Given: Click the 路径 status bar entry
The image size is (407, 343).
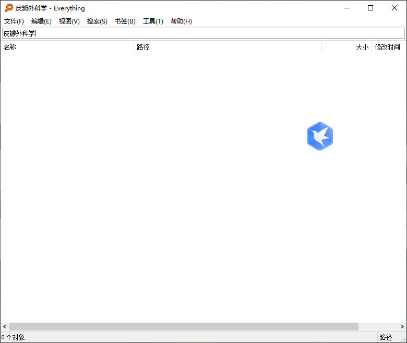Looking at the screenshot, I should [386, 338].
